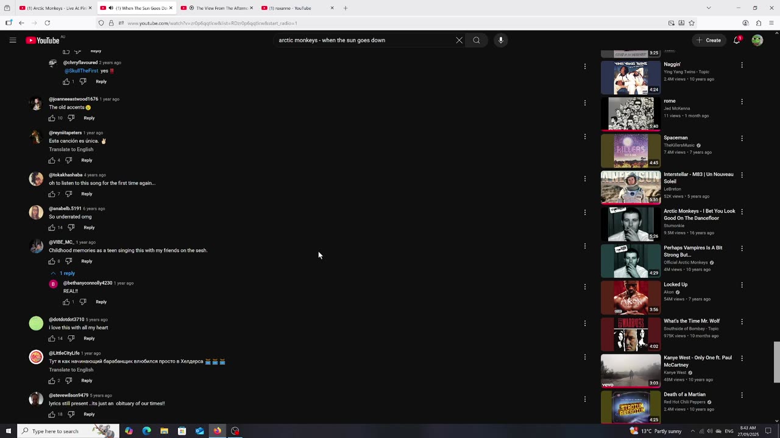Open more options for Death of a Martian
This screenshot has width=780, height=438.
coord(742,395)
